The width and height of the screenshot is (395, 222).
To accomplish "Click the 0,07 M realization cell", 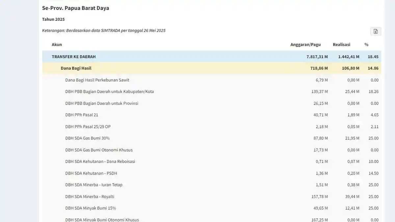I will (x=353, y=161).
